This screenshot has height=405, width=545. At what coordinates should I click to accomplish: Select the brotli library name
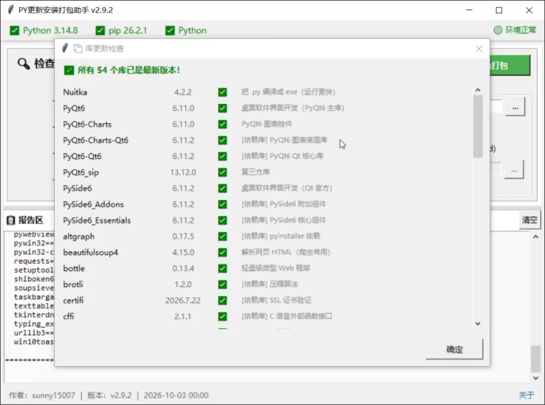[x=73, y=284]
